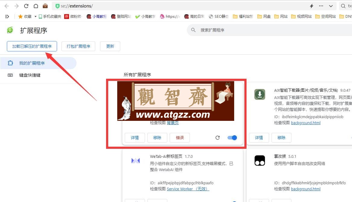Open the 登陆网站 bookmark
This screenshot has height=202, width=352.
coord(121,16)
